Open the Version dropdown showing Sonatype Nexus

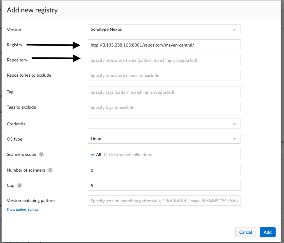point(164,29)
